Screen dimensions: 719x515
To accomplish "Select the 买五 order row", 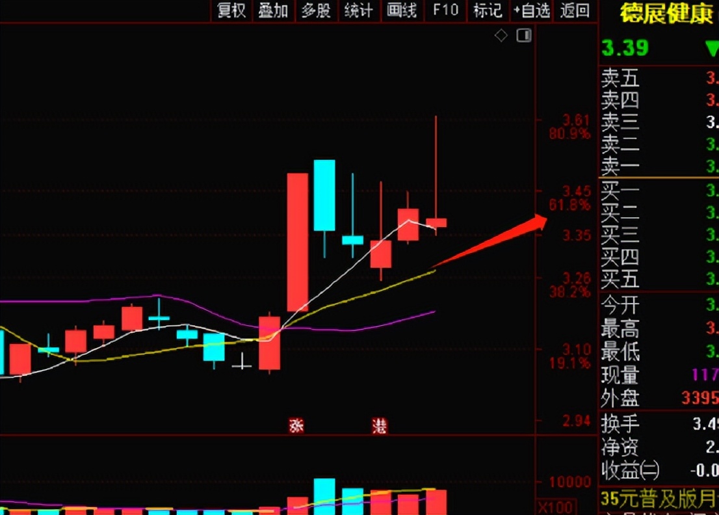I will pos(659,279).
